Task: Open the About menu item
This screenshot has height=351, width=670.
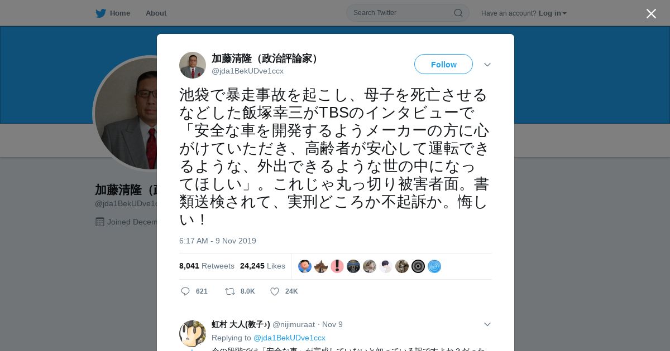Action: click(156, 13)
